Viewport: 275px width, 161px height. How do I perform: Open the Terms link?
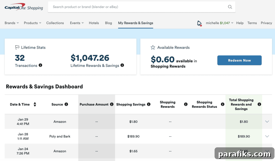click(x=252, y=23)
